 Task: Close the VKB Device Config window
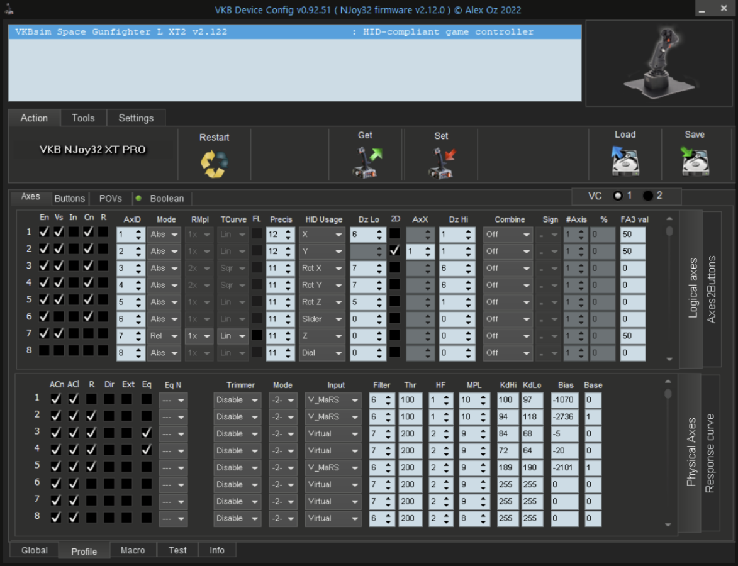(724, 9)
